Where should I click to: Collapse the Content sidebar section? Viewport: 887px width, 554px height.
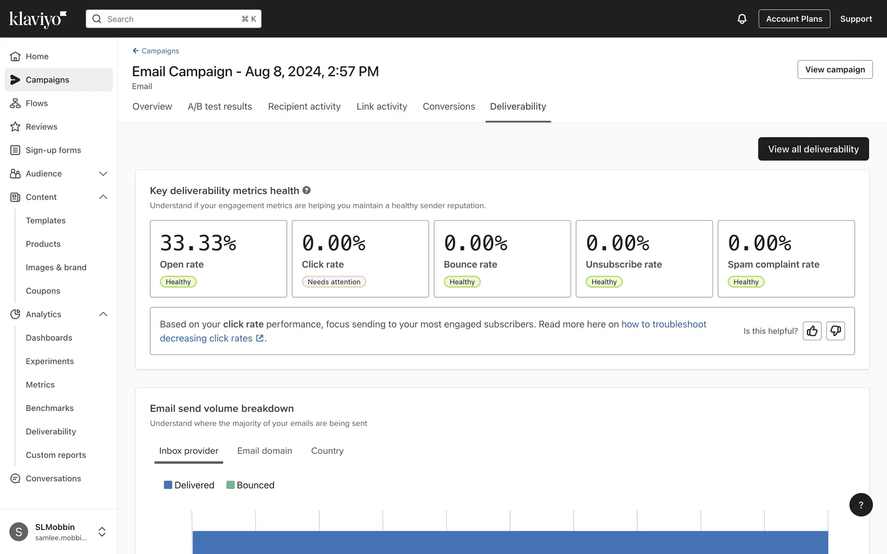point(103,197)
